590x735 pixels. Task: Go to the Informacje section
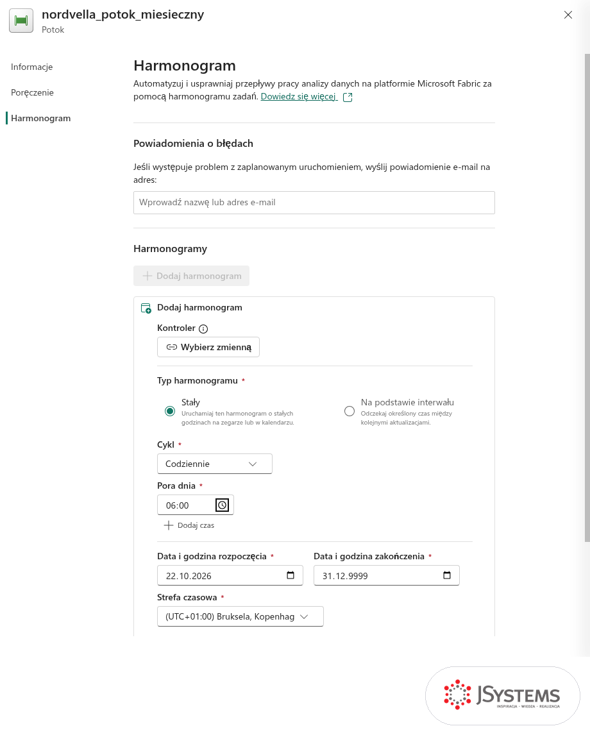point(32,67)
